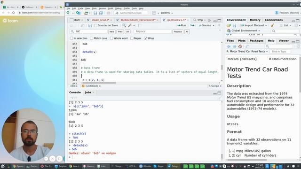Save current document from main toolbar
This screenshot has width=301, height=169.
(x=95, y=13)
